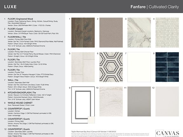Click the Ironsbridge quartz swatch 10
Viewport: 183px width, 137px height.
111,101
